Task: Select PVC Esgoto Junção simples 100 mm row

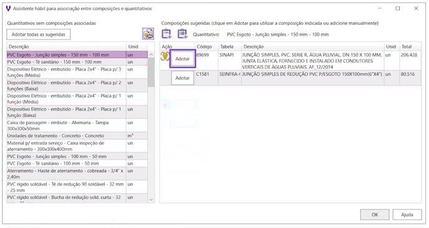Action: [x=77, y=157]
